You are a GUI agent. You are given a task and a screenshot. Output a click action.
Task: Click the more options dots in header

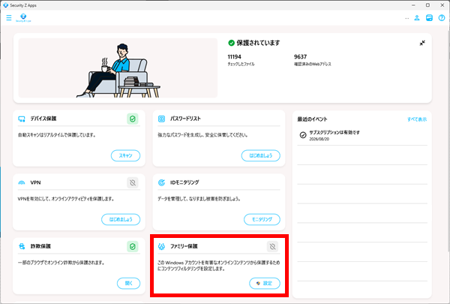407,18
